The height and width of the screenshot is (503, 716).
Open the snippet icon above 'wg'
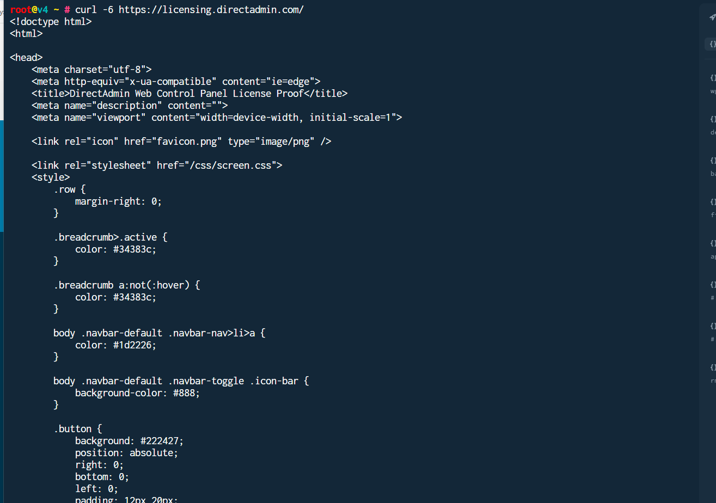[713, 78]
